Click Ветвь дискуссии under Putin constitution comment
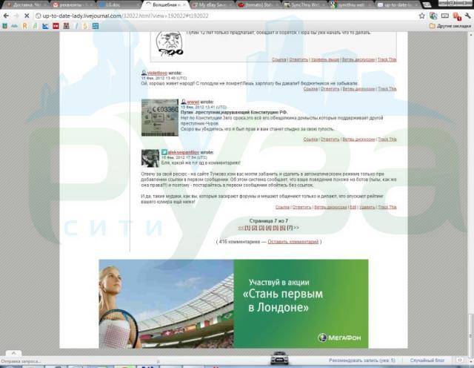 point(358,139)
